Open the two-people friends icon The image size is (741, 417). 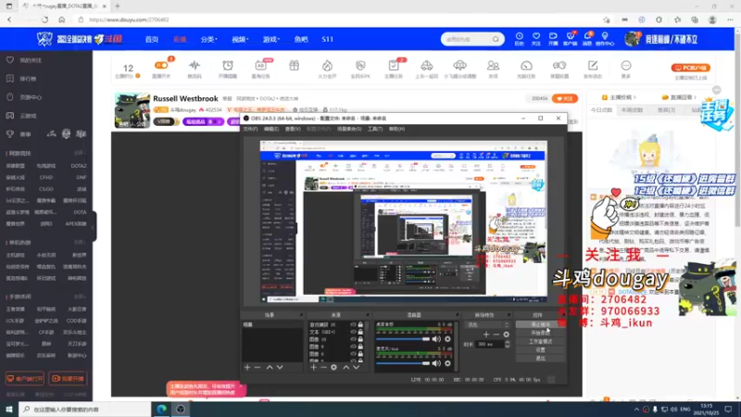[493, 66]
